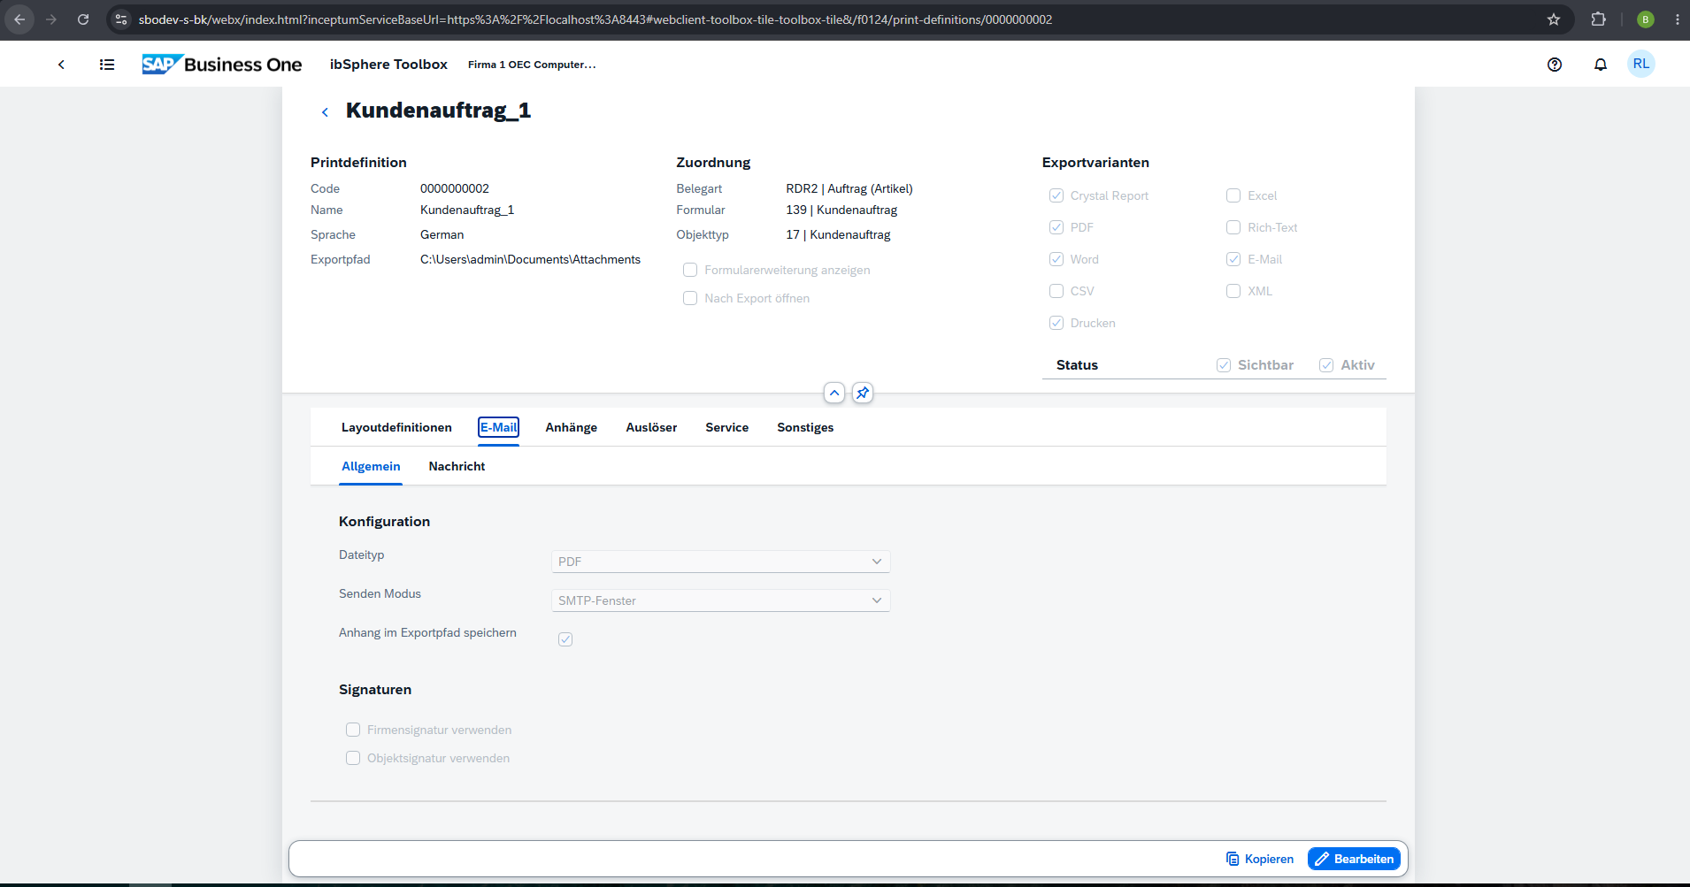This screenshot has height=887, width=1690.
Task: Toggle Nach Export öffnen checkbox
Action: (x=690, y=298)
